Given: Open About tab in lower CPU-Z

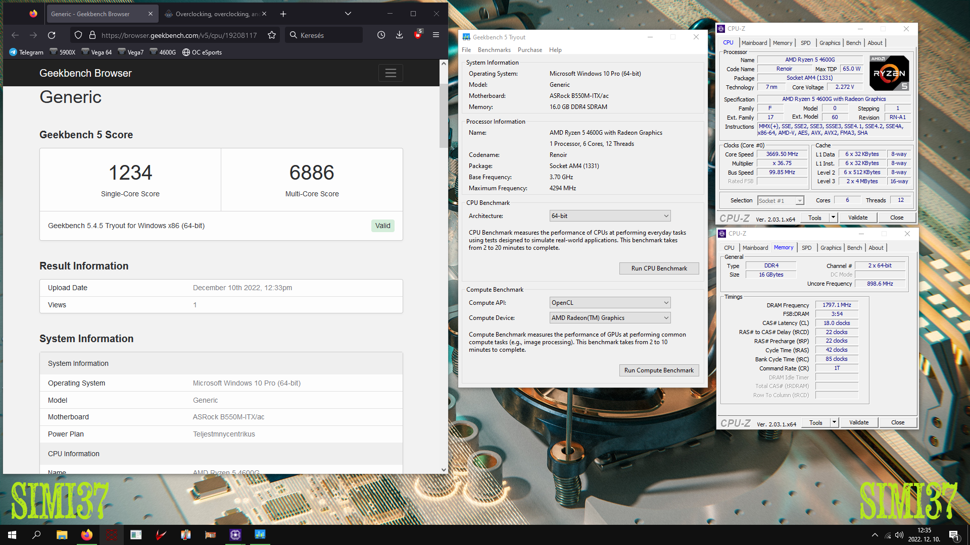Looking at the screenshot, I should 876,248.
